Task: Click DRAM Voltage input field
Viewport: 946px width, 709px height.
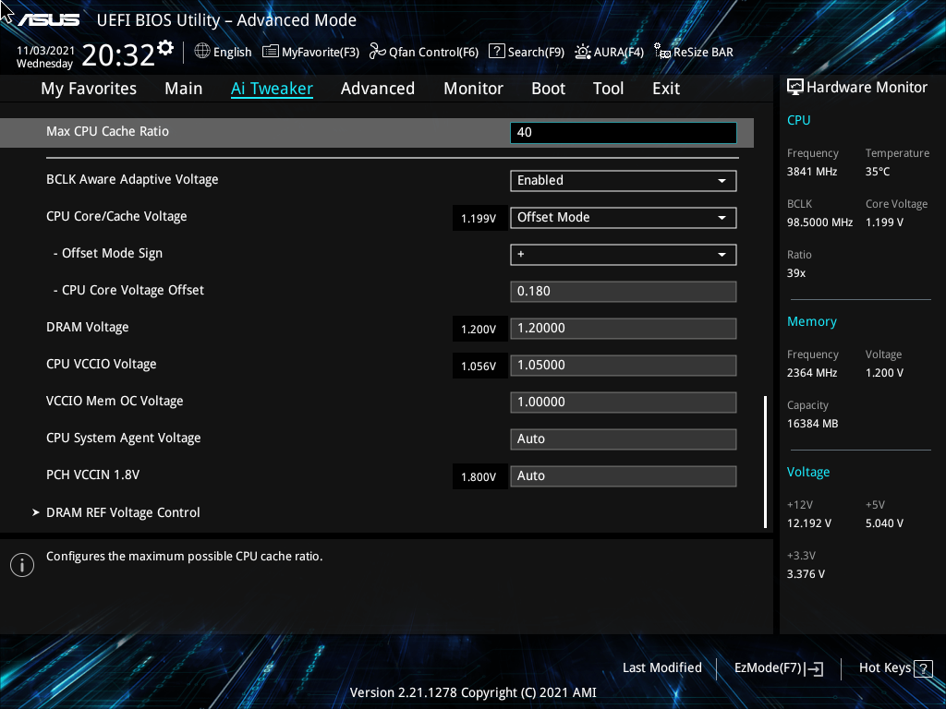Action: tap(624, 329)
